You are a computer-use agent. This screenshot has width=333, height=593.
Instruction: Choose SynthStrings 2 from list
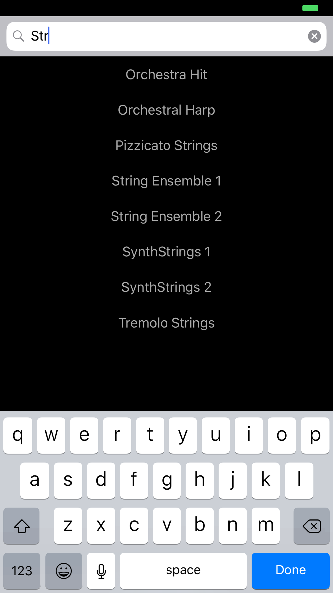pyautogui.click(x=166, y=287)
